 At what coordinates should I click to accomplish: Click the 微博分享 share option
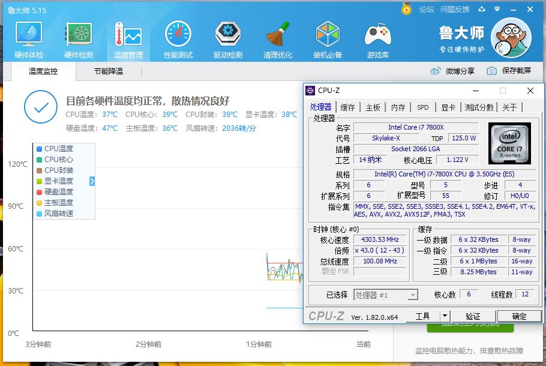453,71
